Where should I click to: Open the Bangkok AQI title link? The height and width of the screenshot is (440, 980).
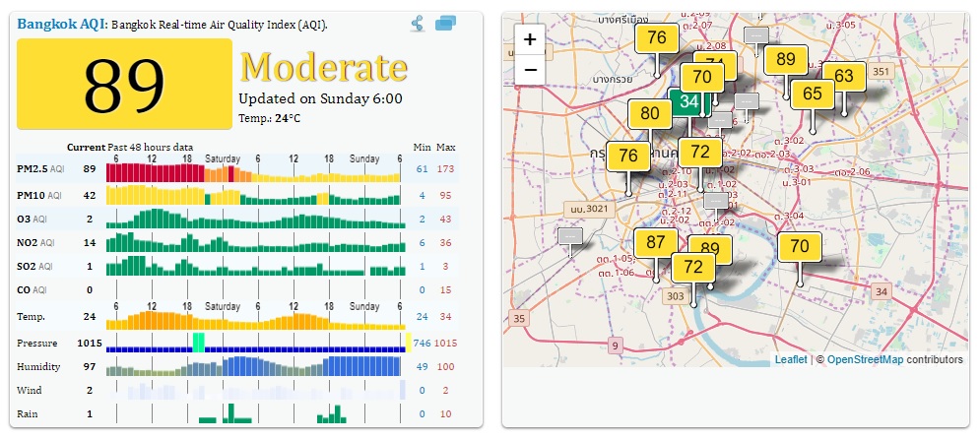click(61, 24)
